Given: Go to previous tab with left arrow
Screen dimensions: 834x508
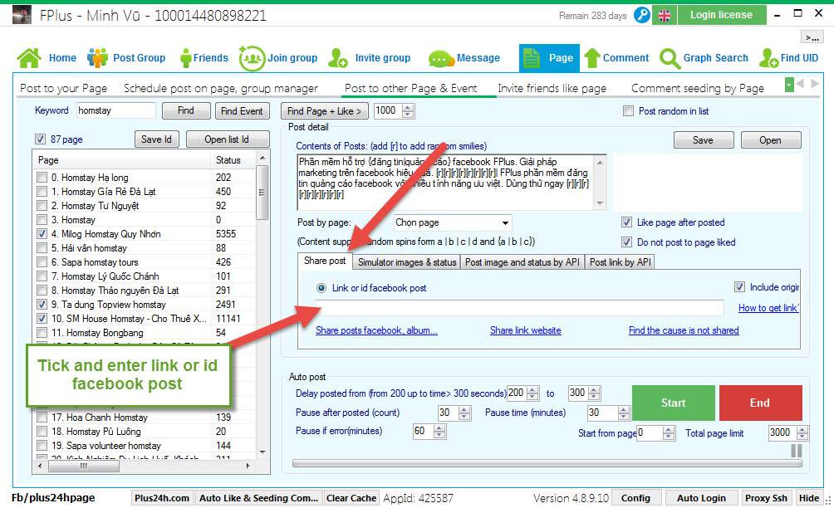Looking at the screenshot, I should [x=801, y=84].
